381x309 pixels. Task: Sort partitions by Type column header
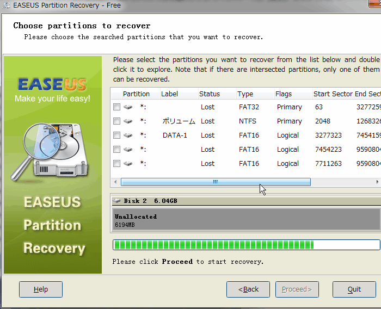tap(245, 94)
